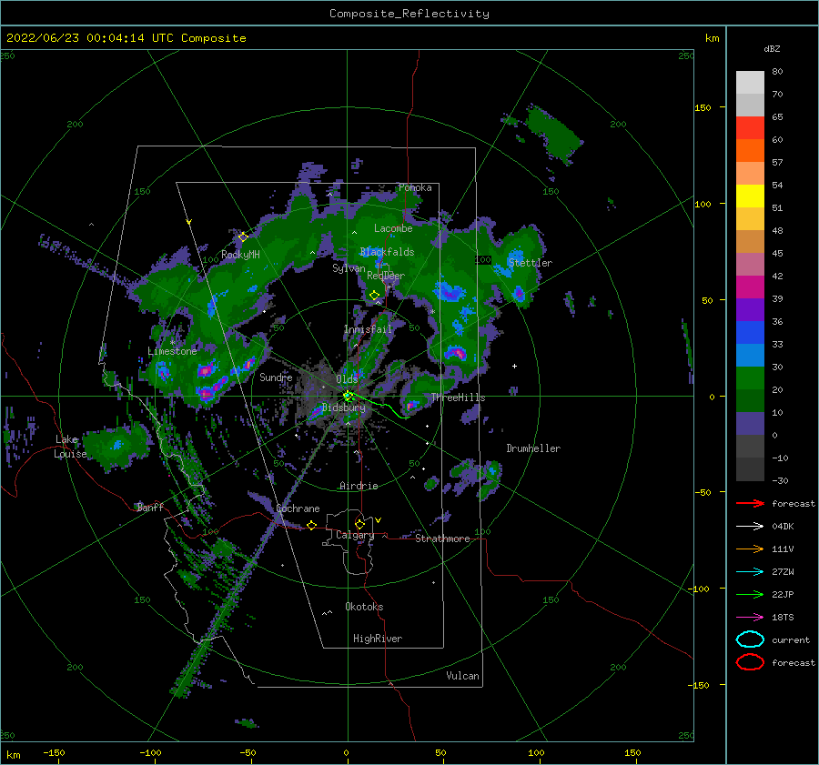Click the Lacombe city label
This screenshot has height=765, width=819.
[393, 228]
